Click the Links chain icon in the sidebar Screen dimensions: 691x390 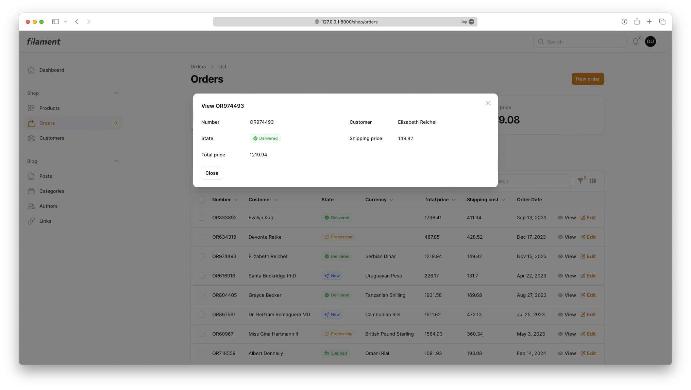tap(31, 221)
